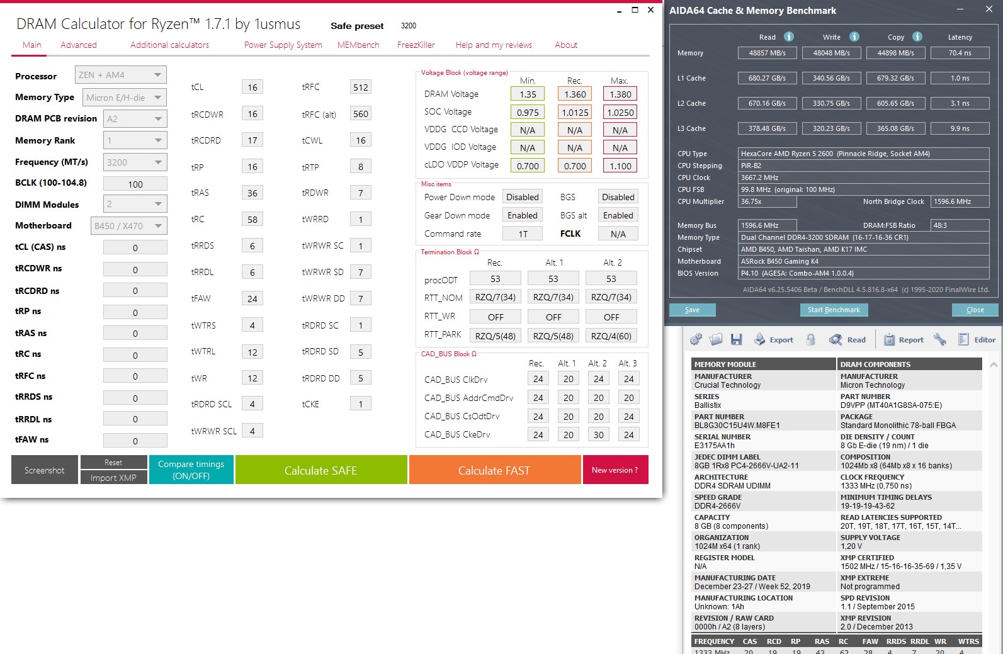The width and height of the screenshot is (1003, 654).
Task: Click the wrench tool icon
Action: click(940, 340)
